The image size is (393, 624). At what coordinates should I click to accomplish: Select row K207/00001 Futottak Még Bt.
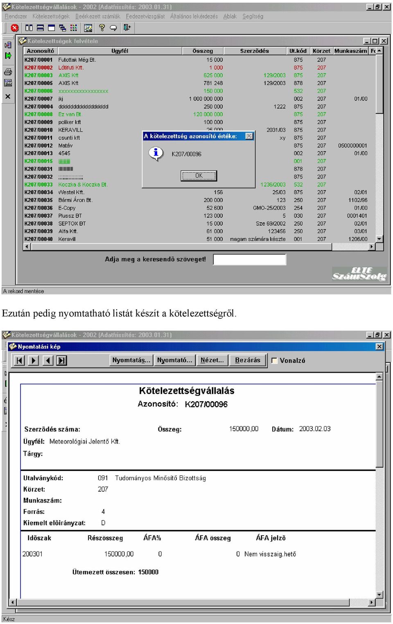coord(200,60)
